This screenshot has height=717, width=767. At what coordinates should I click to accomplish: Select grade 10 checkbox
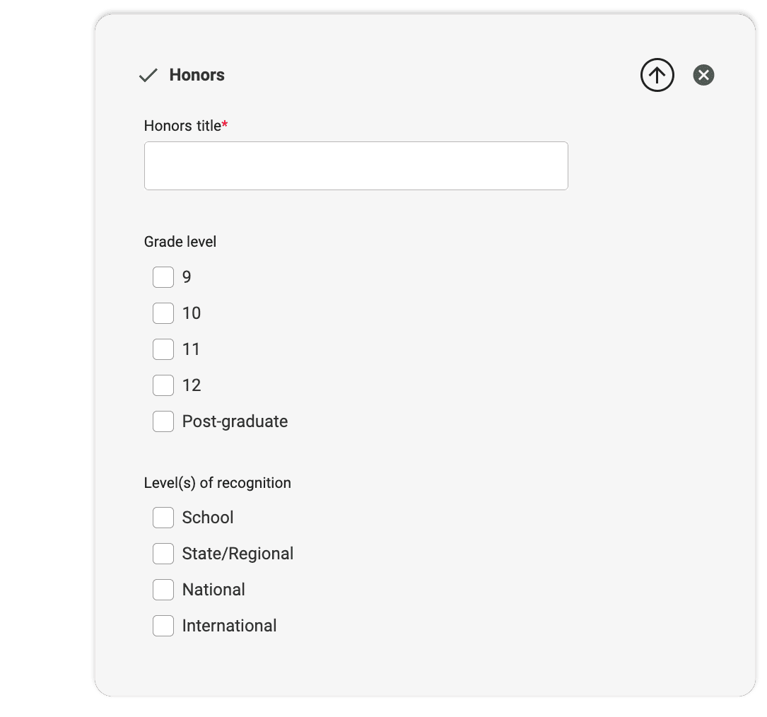(x=163, y=313)
